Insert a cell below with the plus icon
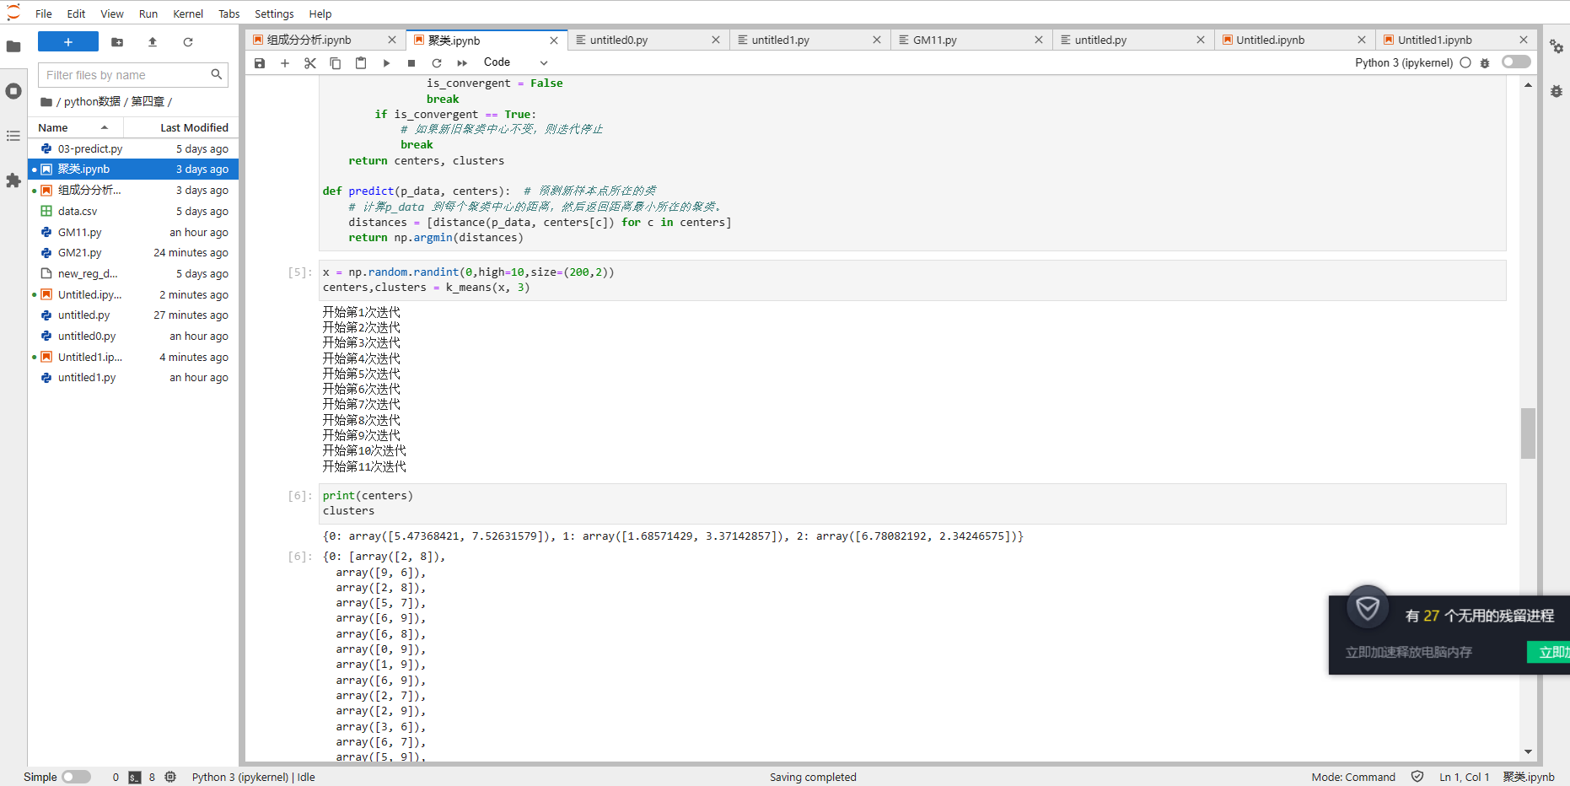 [x=285, y=63]
